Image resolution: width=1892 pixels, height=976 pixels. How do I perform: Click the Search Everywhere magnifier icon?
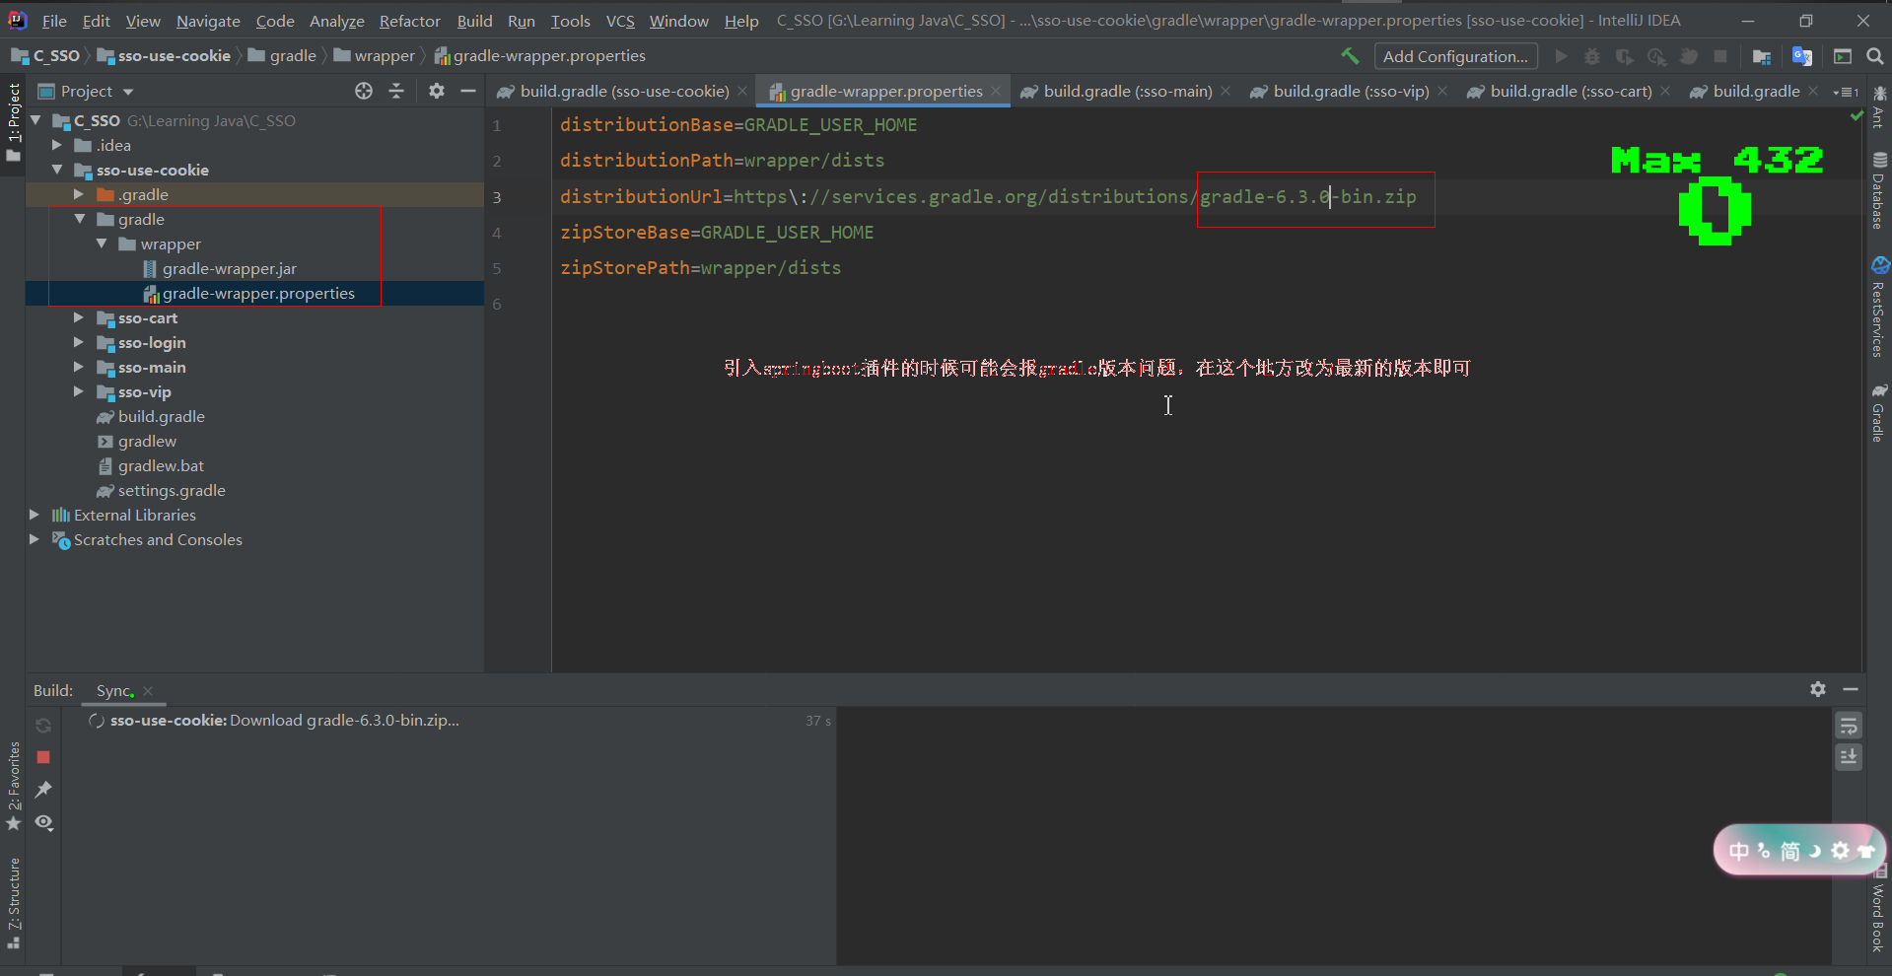(1874, 56)
